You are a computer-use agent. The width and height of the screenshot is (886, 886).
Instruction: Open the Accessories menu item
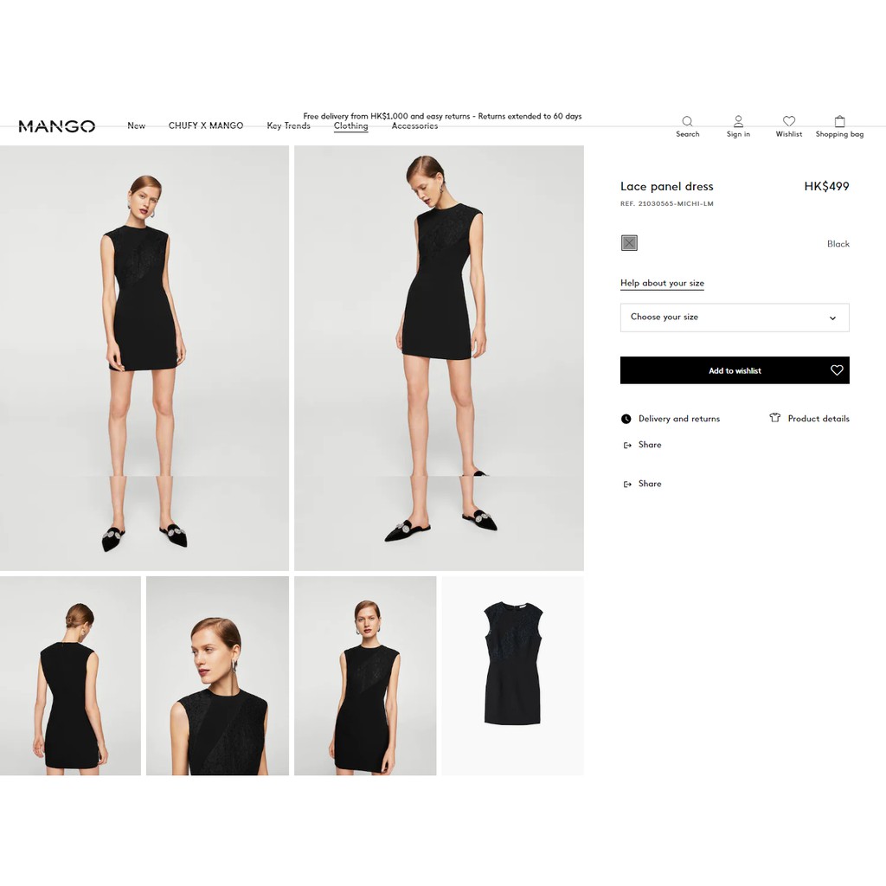click(414, 126)
